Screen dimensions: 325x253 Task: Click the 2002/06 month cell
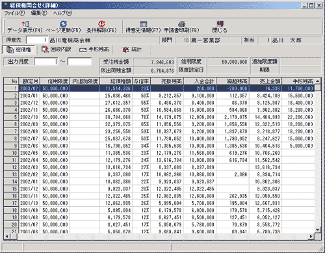(x=29, y=146)
